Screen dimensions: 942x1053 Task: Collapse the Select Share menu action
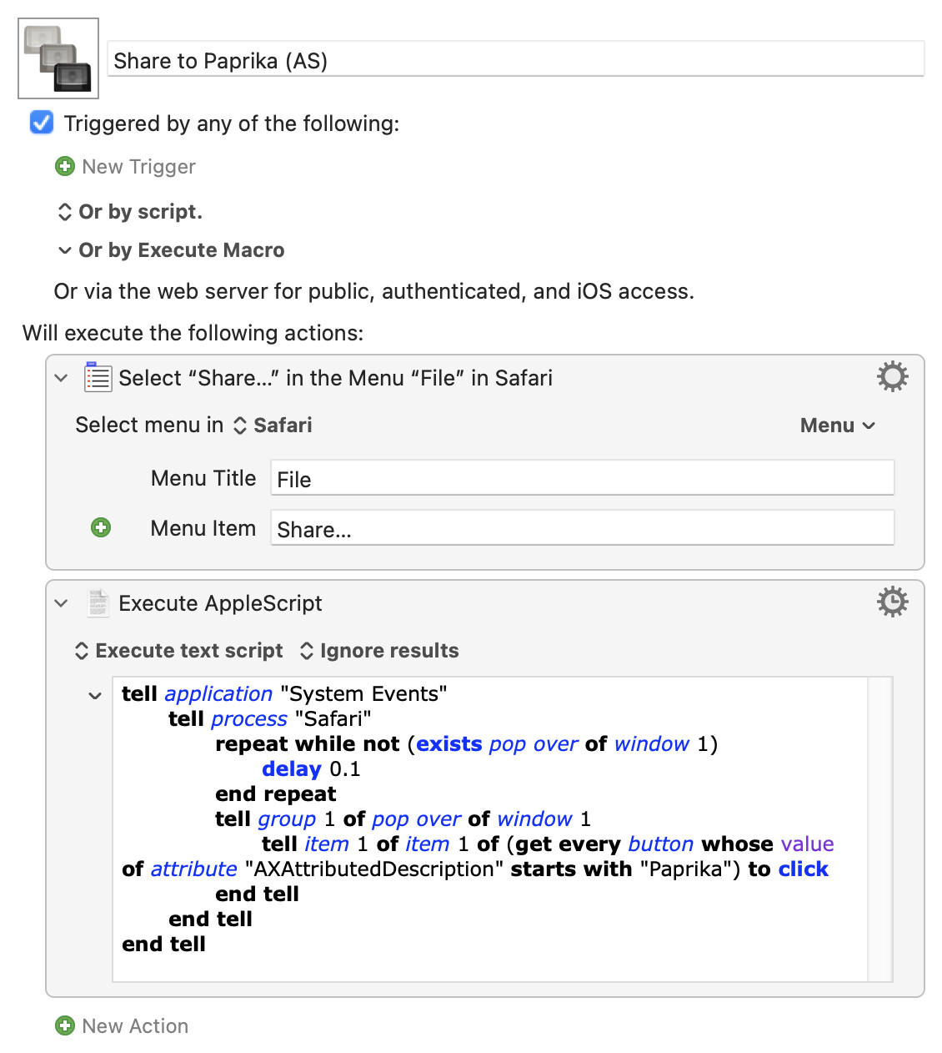[x=61, y=378]
